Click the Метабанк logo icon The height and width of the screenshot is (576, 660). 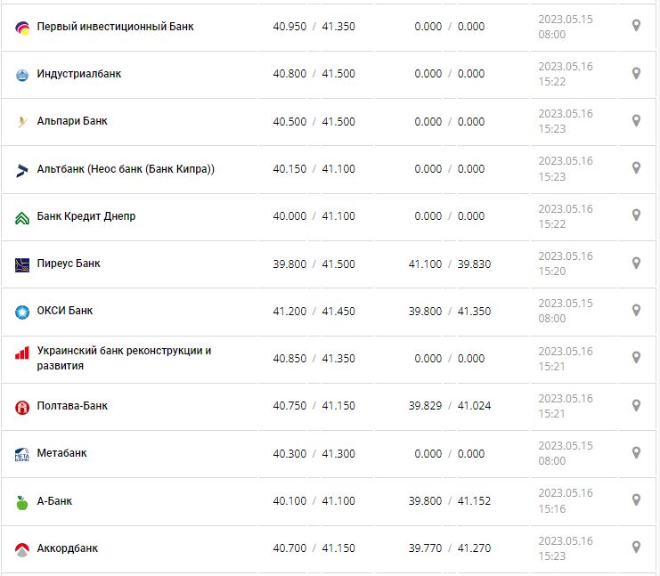22,454
